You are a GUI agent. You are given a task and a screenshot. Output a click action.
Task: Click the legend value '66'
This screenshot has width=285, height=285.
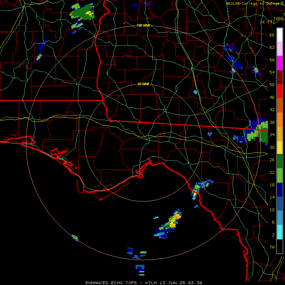tap(272, 35)
